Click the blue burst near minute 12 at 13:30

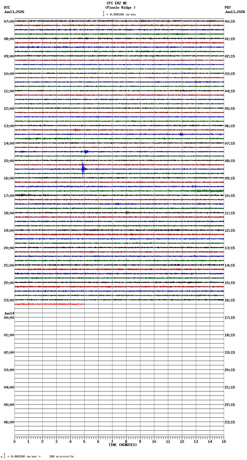click(181, 134)
